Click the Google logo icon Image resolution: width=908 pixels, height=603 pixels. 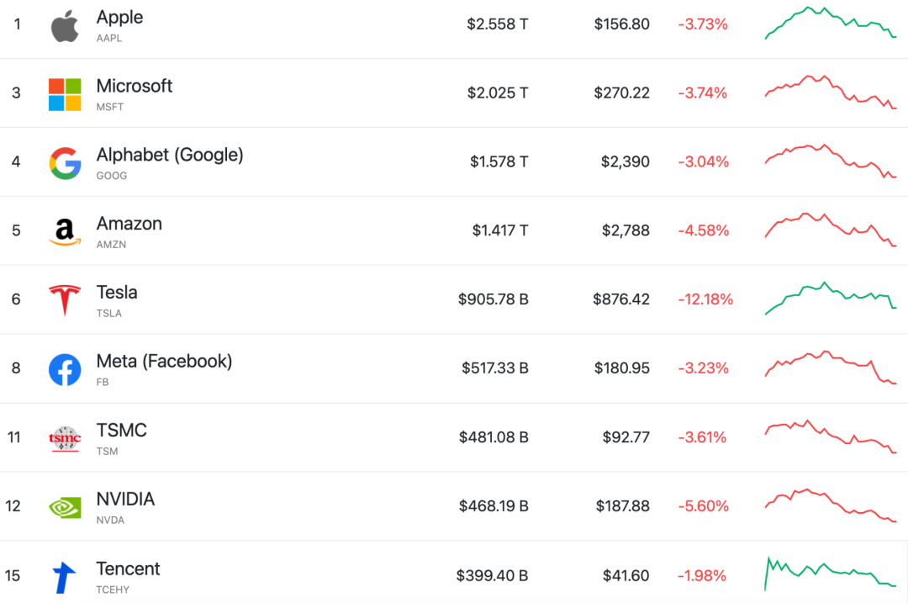pyautogui.click(x=65, y=163)
